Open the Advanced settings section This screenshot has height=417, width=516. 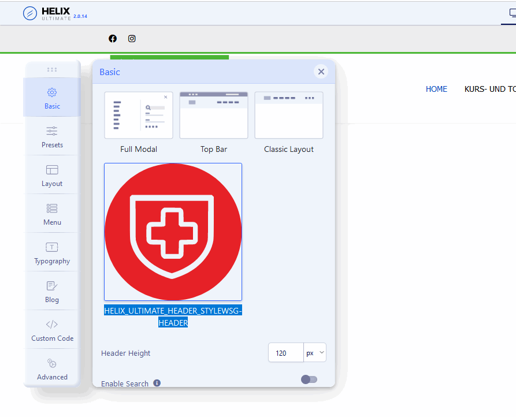point(52,368)
